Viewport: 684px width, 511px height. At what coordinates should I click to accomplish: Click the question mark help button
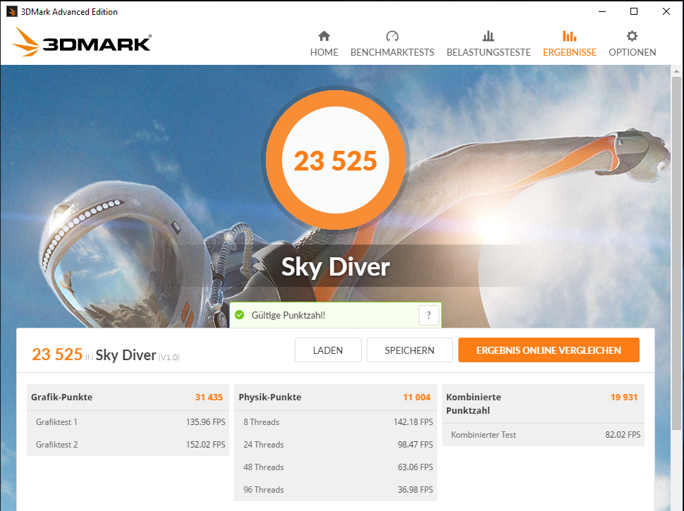[x=429, y=315]
